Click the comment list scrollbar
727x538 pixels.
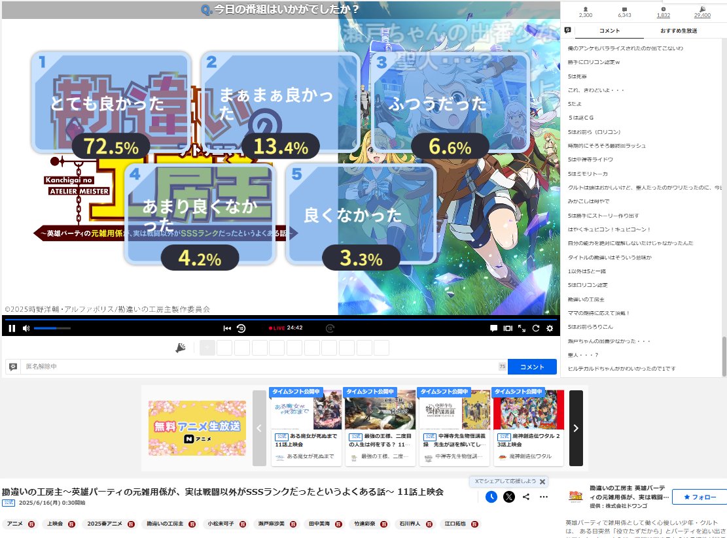[x=724, y=356]
